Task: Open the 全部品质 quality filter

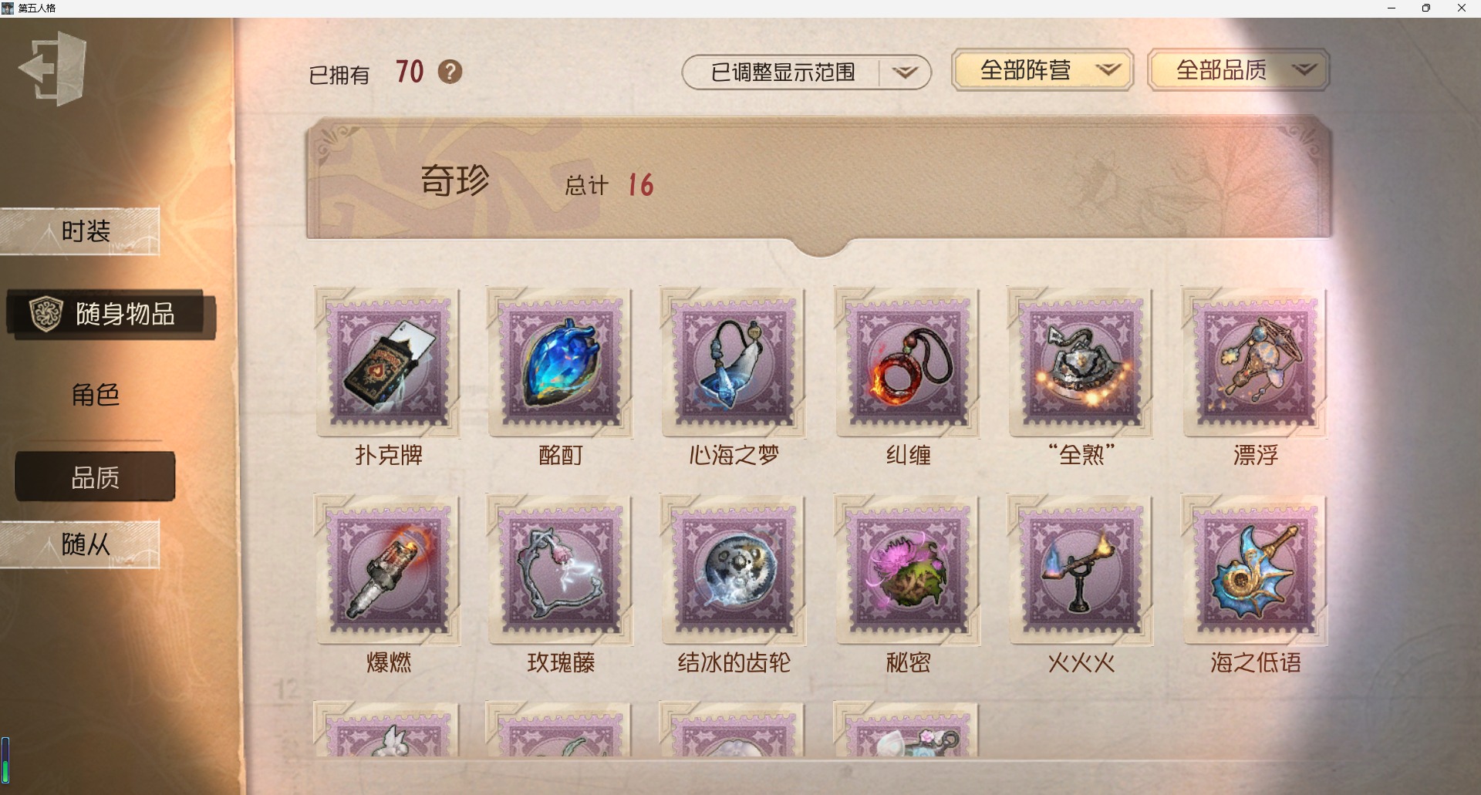Action: (1239, 70)
